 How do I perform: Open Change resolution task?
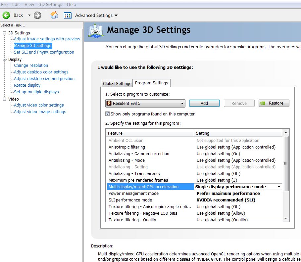[x=31, y=65]
